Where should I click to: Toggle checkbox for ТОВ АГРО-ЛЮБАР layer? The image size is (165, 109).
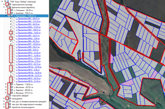pos(7,96)
